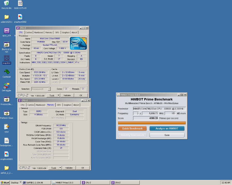Click the Rated FSB 2281.32 MHz value

pyautogui.click(x=40, y=82)
